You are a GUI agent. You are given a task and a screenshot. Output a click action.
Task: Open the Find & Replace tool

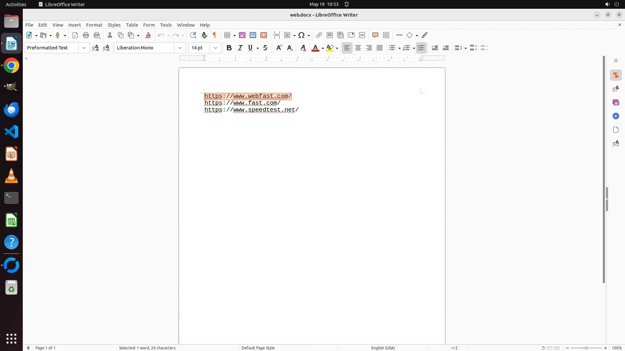pos(193,35)
